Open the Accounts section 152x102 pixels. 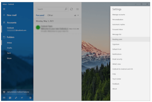point(12,22)
